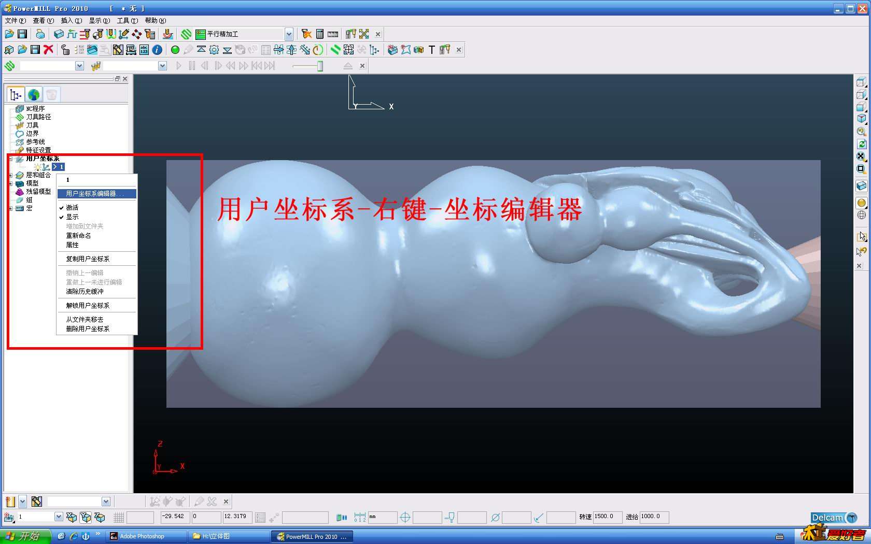Click the 开始 Start button
This screenshot has width=871, height=544.
25,536
